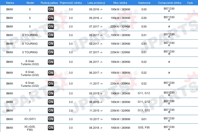Select the Oznaczenie silnika column header

[x=169, y=3]
